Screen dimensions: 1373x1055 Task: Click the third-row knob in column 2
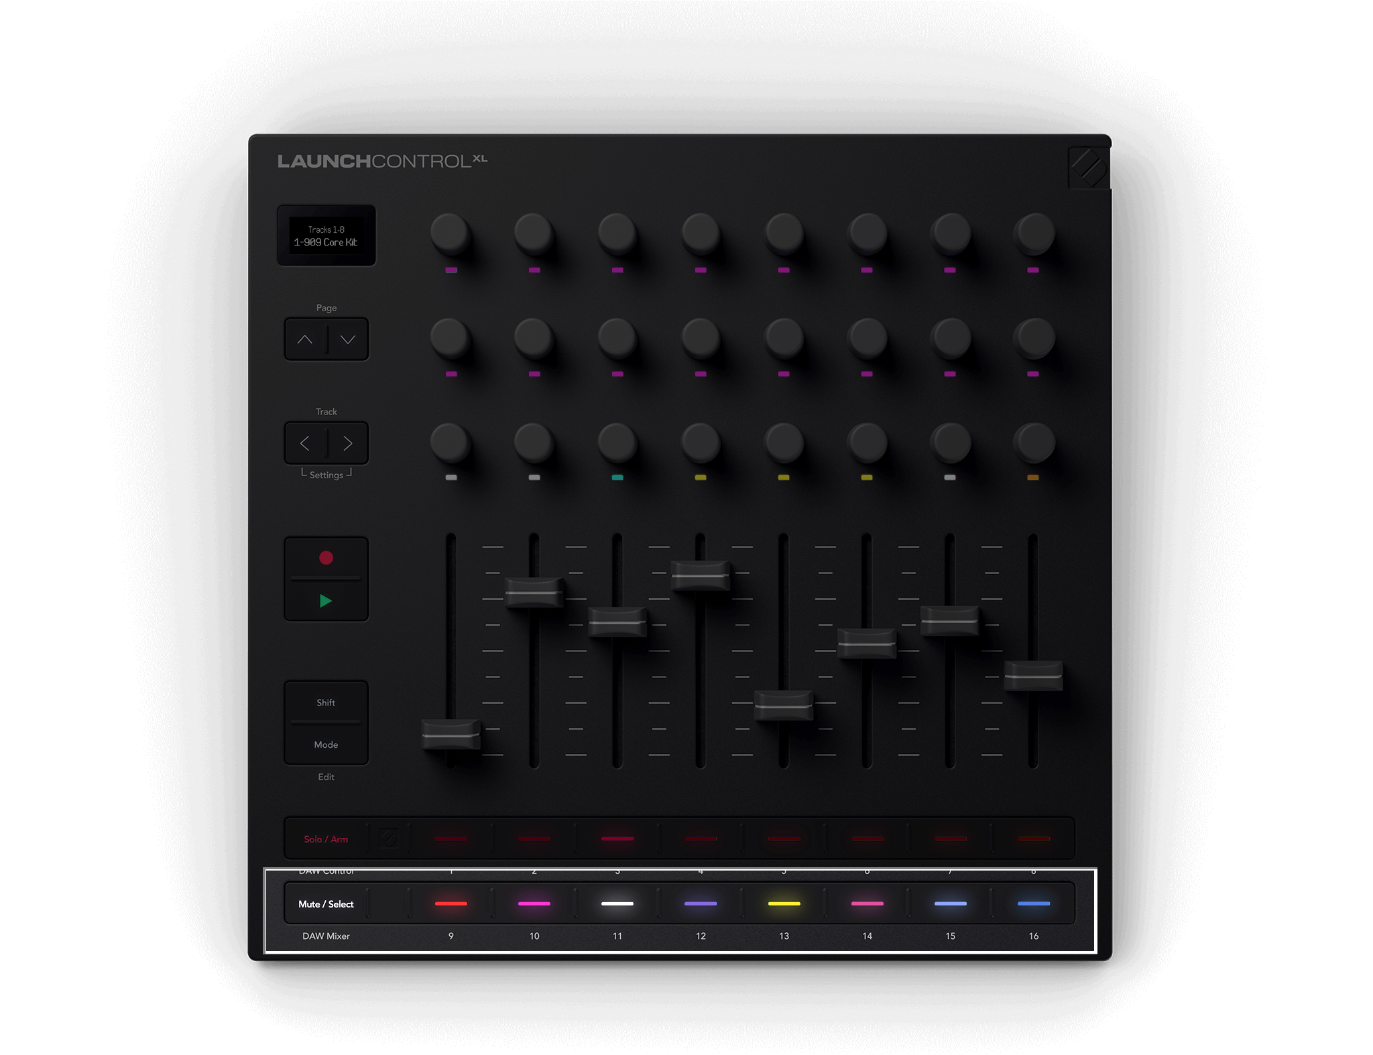coord(534,442)
